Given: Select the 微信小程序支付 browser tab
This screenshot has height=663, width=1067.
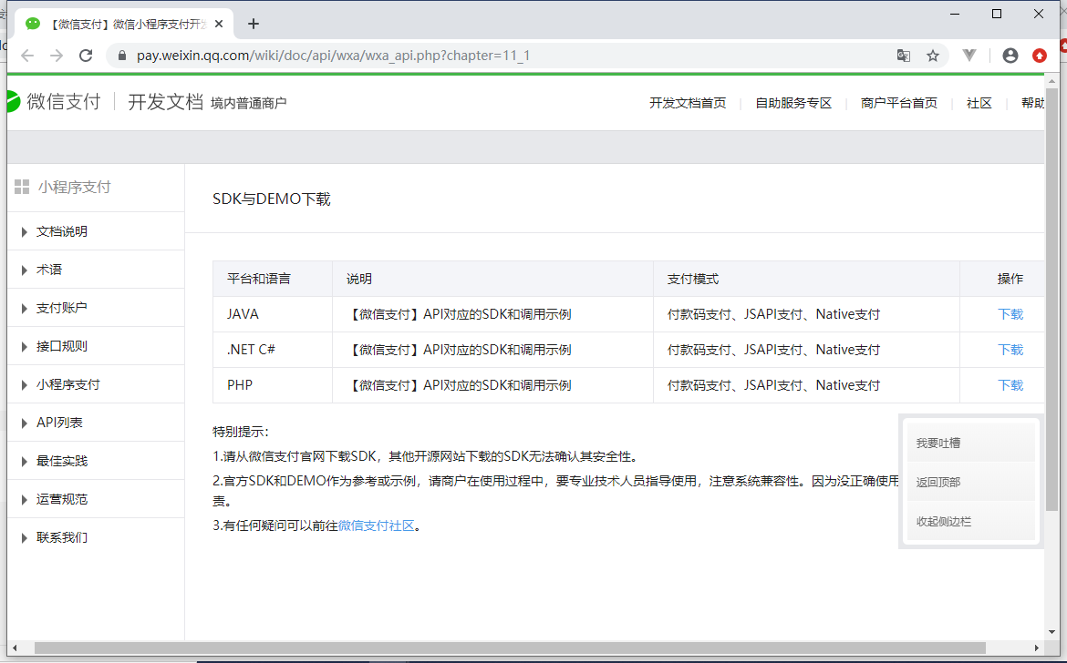Looking at the screenshot, I should pyautogui.click(x=123, y=24).
